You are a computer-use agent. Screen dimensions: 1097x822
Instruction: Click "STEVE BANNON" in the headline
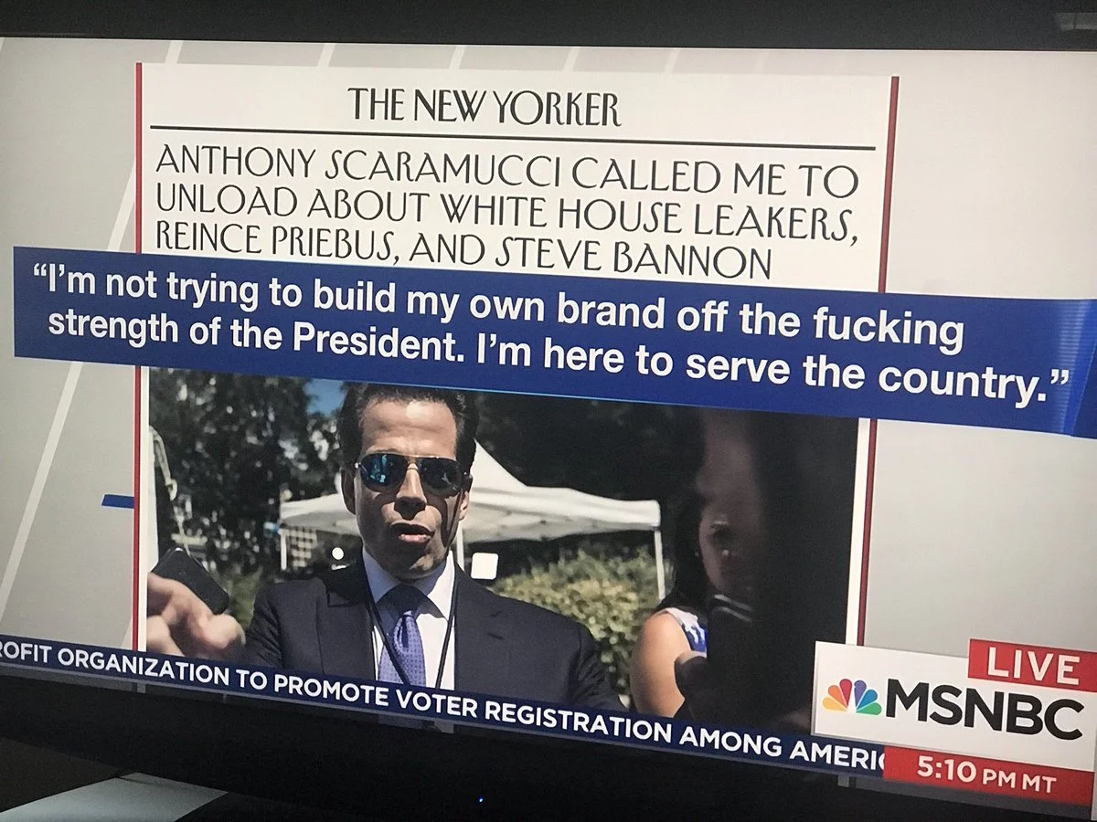point(633,258)
